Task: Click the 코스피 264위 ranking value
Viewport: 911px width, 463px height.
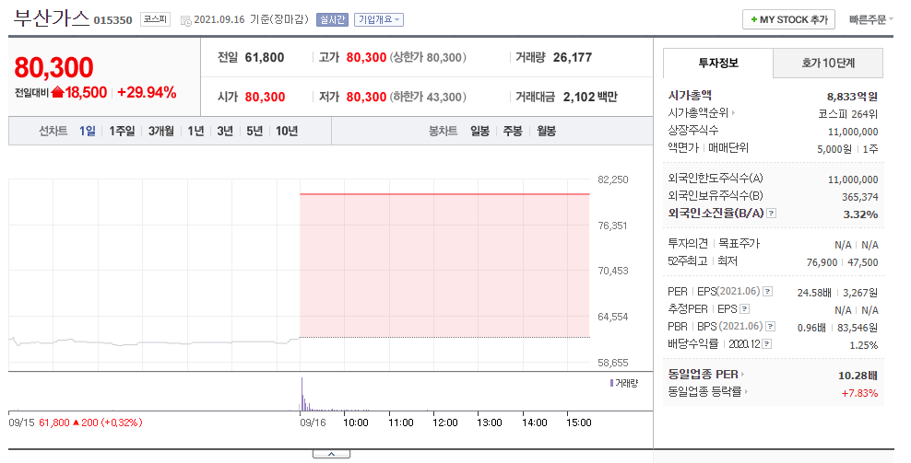Action: [847, 114]
